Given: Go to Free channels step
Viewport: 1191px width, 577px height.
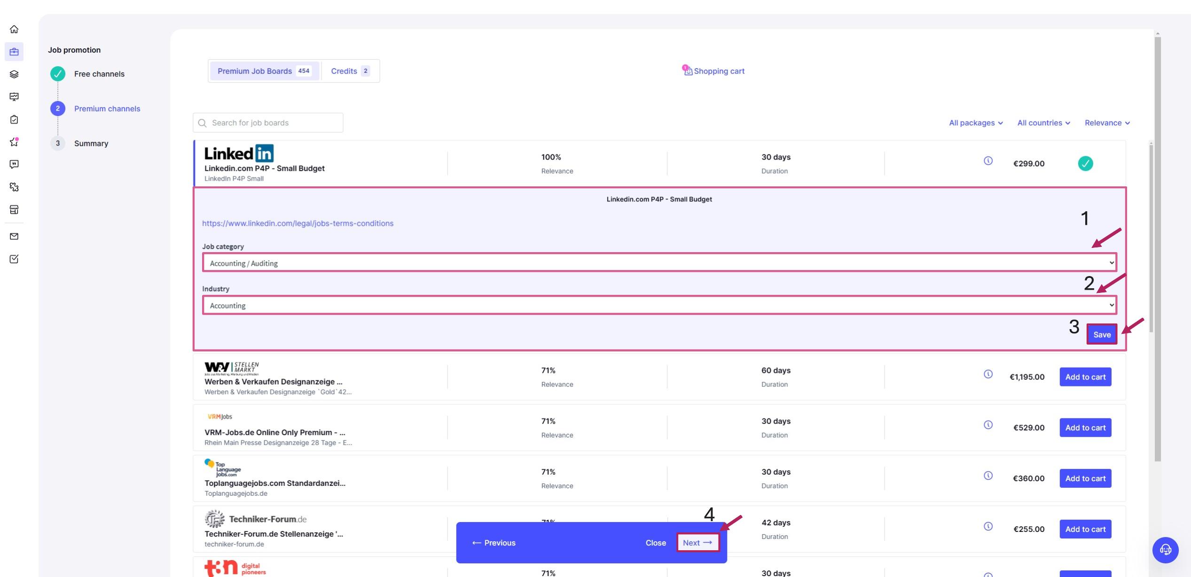Looking at the screenshot, I should coord(99,74).
